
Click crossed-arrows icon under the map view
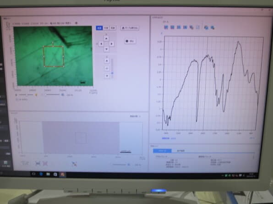[x=74, y=164]
